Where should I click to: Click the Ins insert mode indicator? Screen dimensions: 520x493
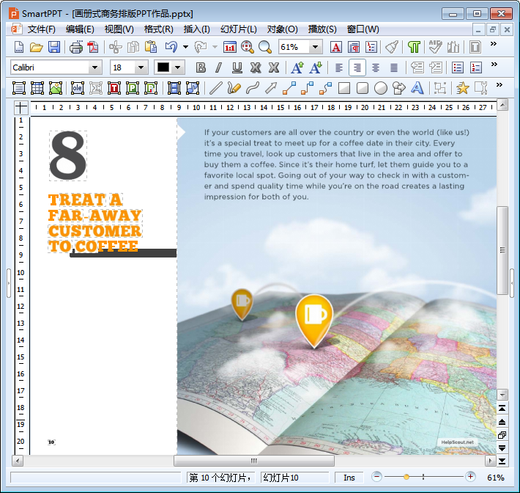coord(349,478)
